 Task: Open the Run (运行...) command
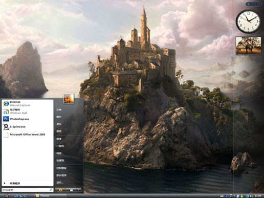click(x=60, y=183)
